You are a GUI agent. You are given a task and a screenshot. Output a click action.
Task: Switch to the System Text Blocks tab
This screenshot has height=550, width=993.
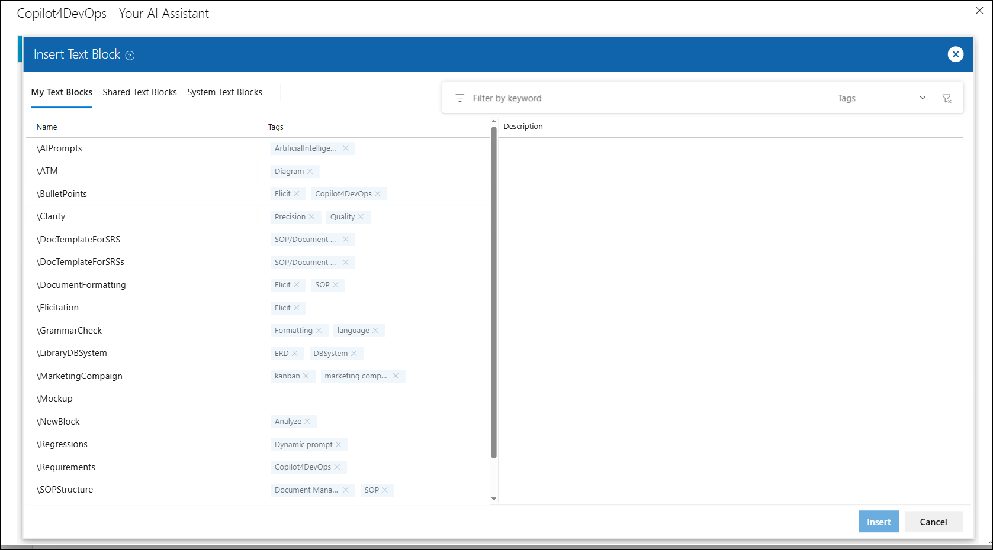(x=224, y=92)
